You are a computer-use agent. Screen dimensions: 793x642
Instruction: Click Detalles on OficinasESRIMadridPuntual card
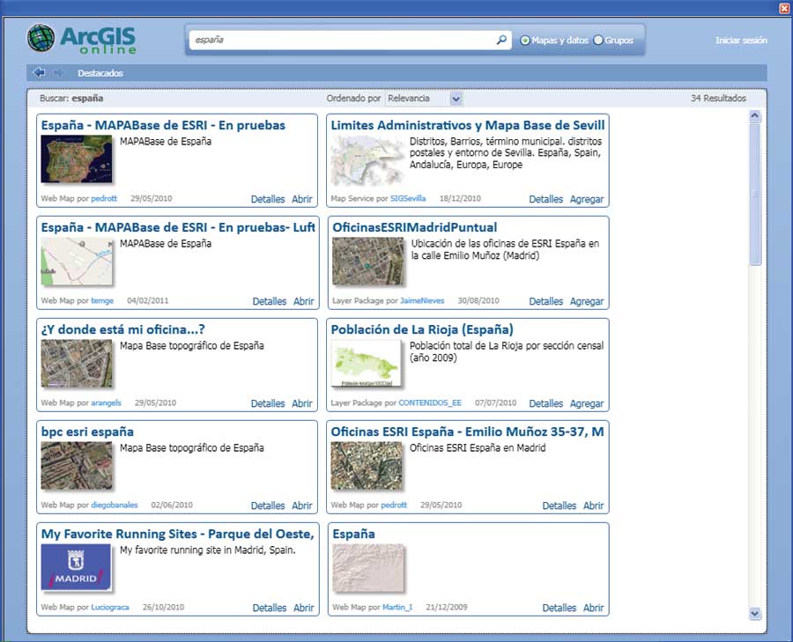pos(545,301)
